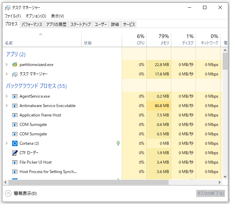Image resolution: width=230 pixels, height=204 pixels.
Task: Switch to the ユーザー tab
Action: (101, 25)
